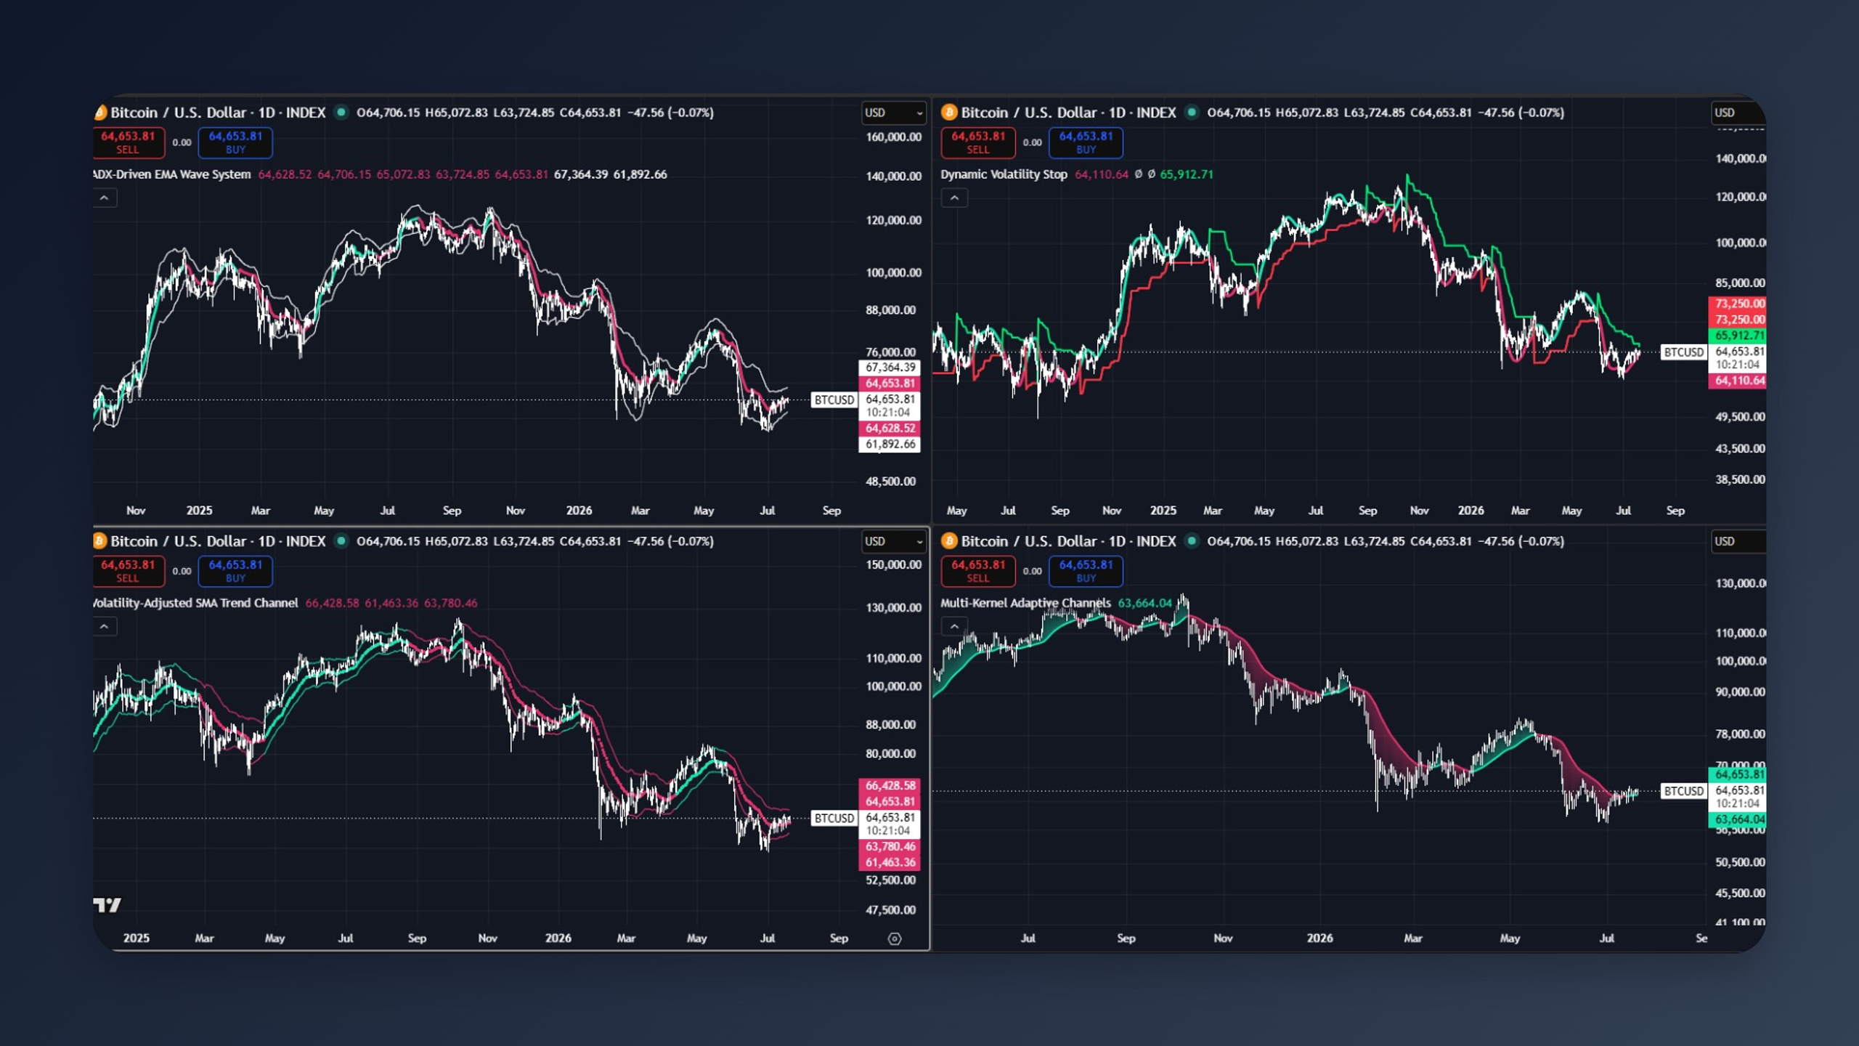Open chart settings gear icon on time axis
1859x1046 pixels.
click(x=895, y=938)
